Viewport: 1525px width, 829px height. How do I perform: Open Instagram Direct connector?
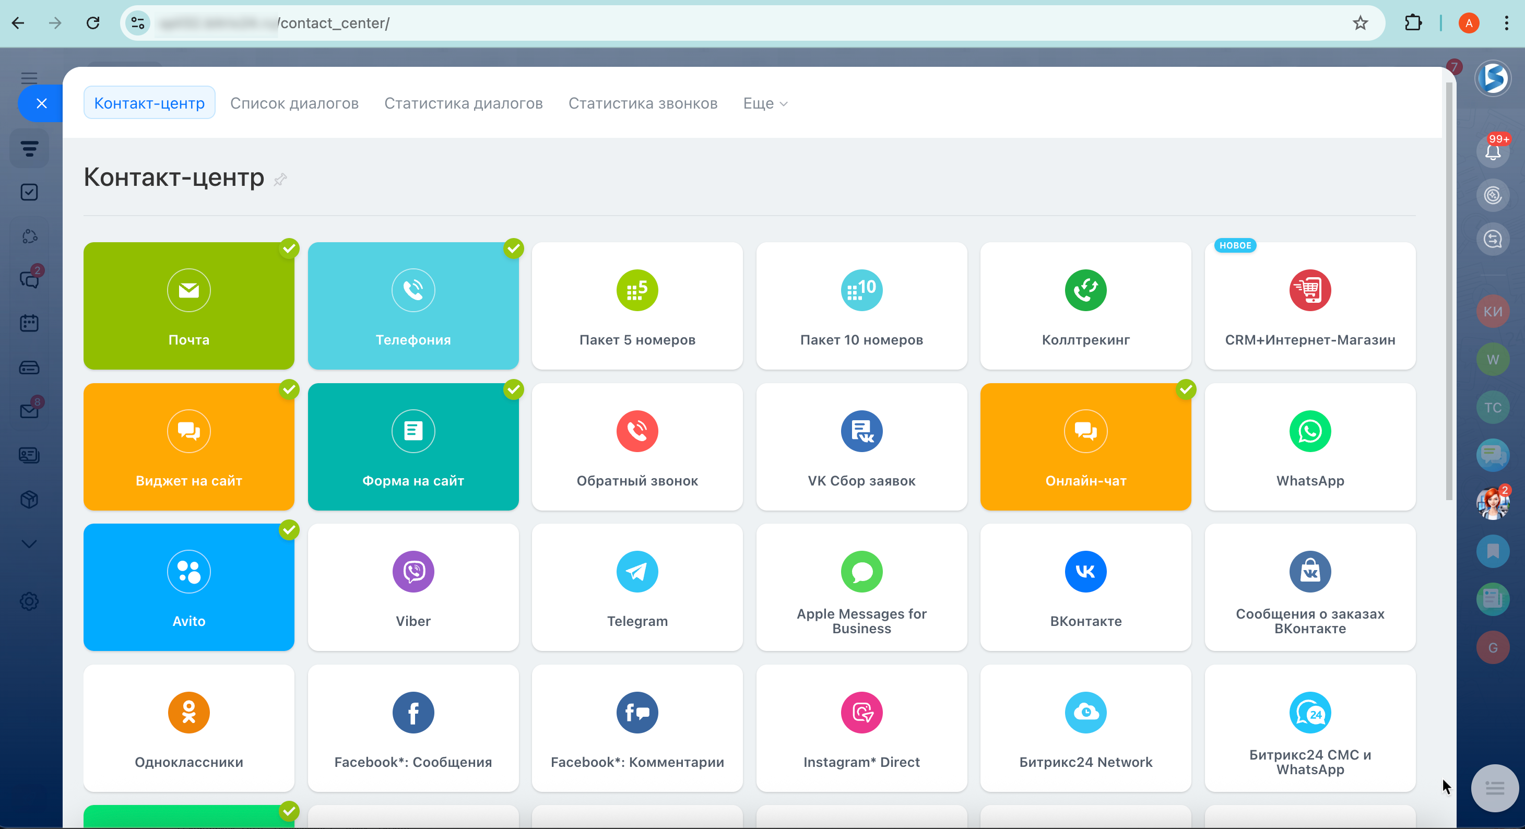[861, 728]
